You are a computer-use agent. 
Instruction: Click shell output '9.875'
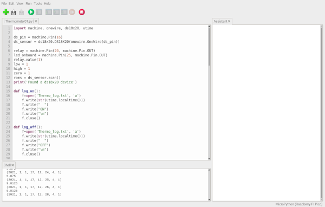(11, 176)
